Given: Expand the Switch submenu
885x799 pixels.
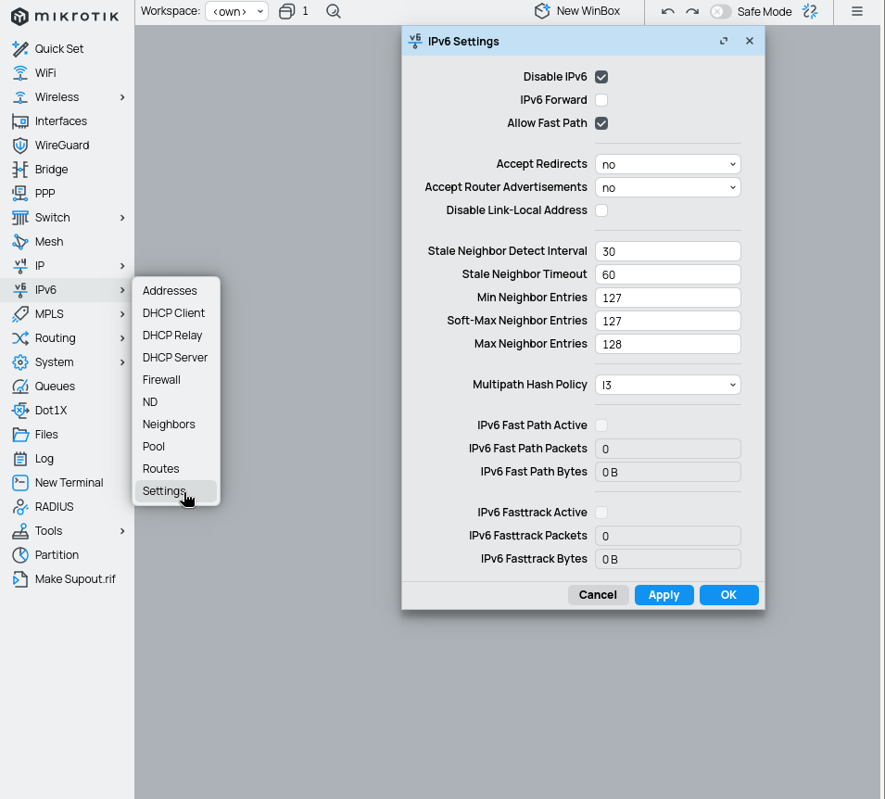Looking at the screenshot, I should [x=122, y=218].
